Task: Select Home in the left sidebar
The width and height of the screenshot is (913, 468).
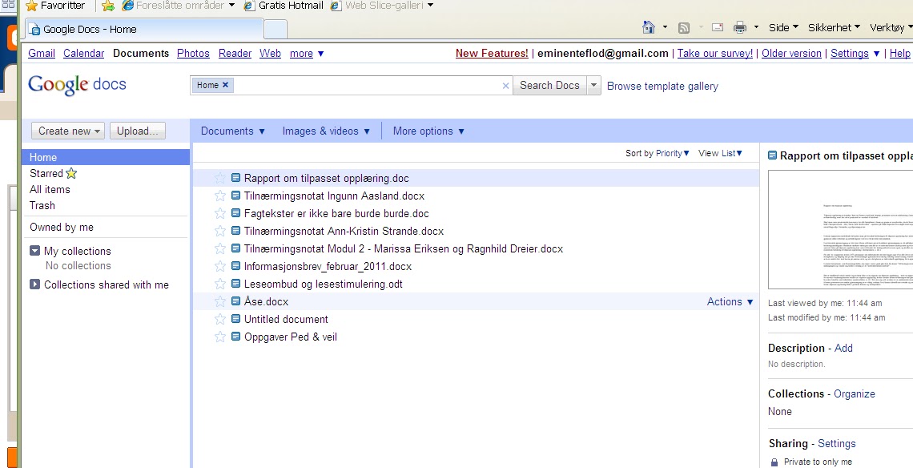Action: [x=106, y=157]
